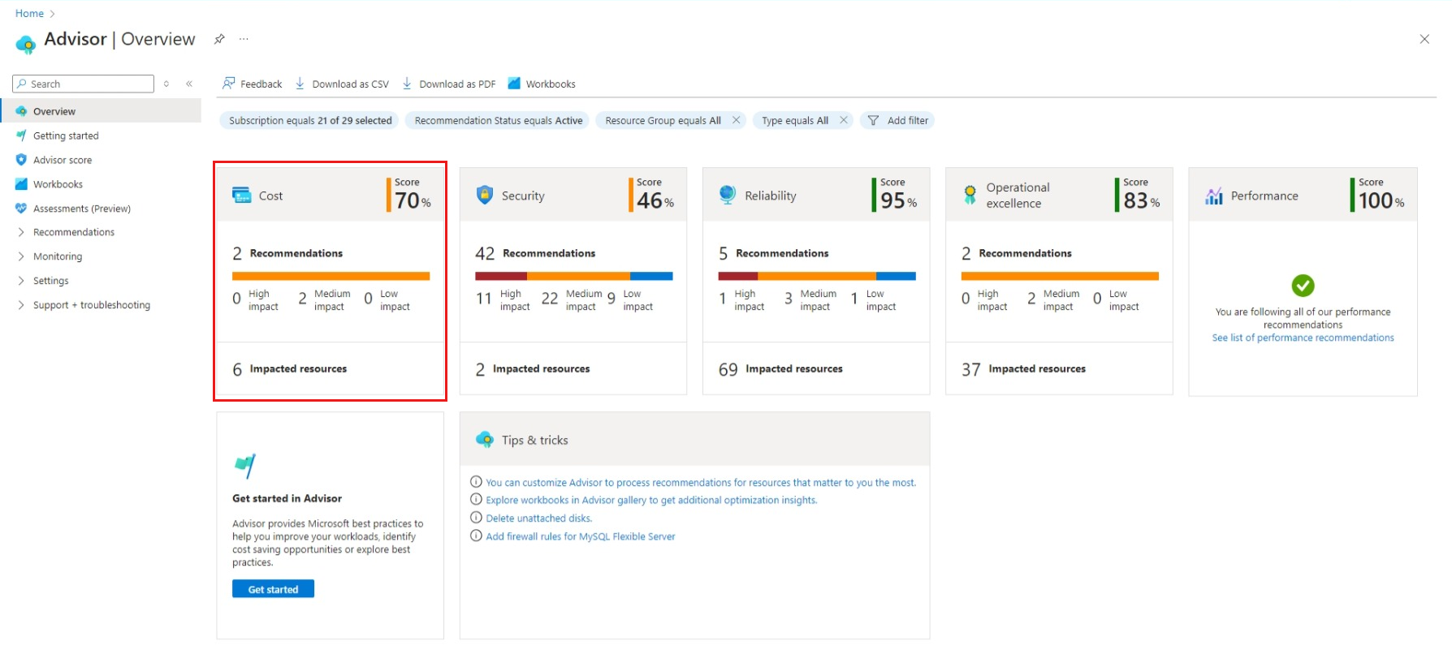Click the Get started button
This screenshot has width=1452, height=654.
[x=273, y=589]
